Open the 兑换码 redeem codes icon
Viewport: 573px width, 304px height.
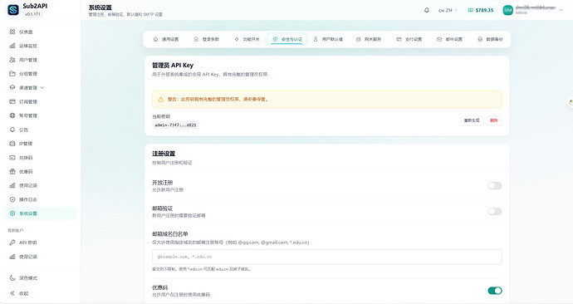point(12,158)
